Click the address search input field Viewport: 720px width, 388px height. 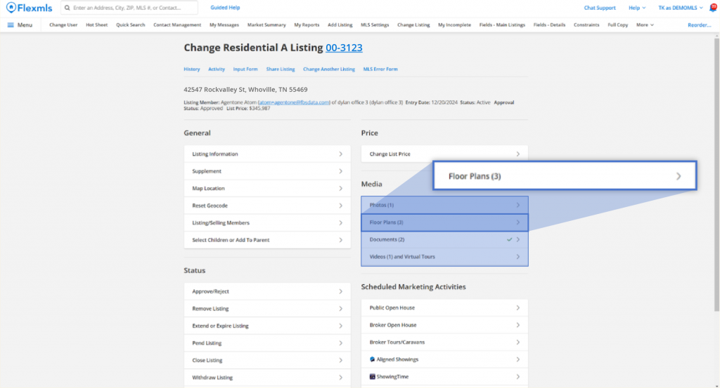click(132, 8)
